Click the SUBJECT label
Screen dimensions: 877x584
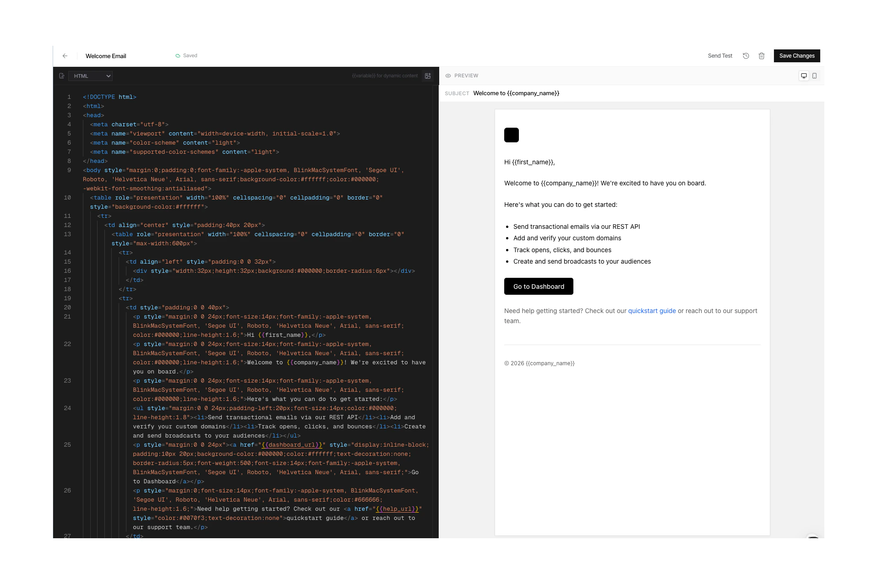pos(457,93)
